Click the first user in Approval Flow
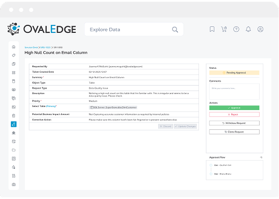This screenshot has height=199, width=279. [x=223, y=165]
